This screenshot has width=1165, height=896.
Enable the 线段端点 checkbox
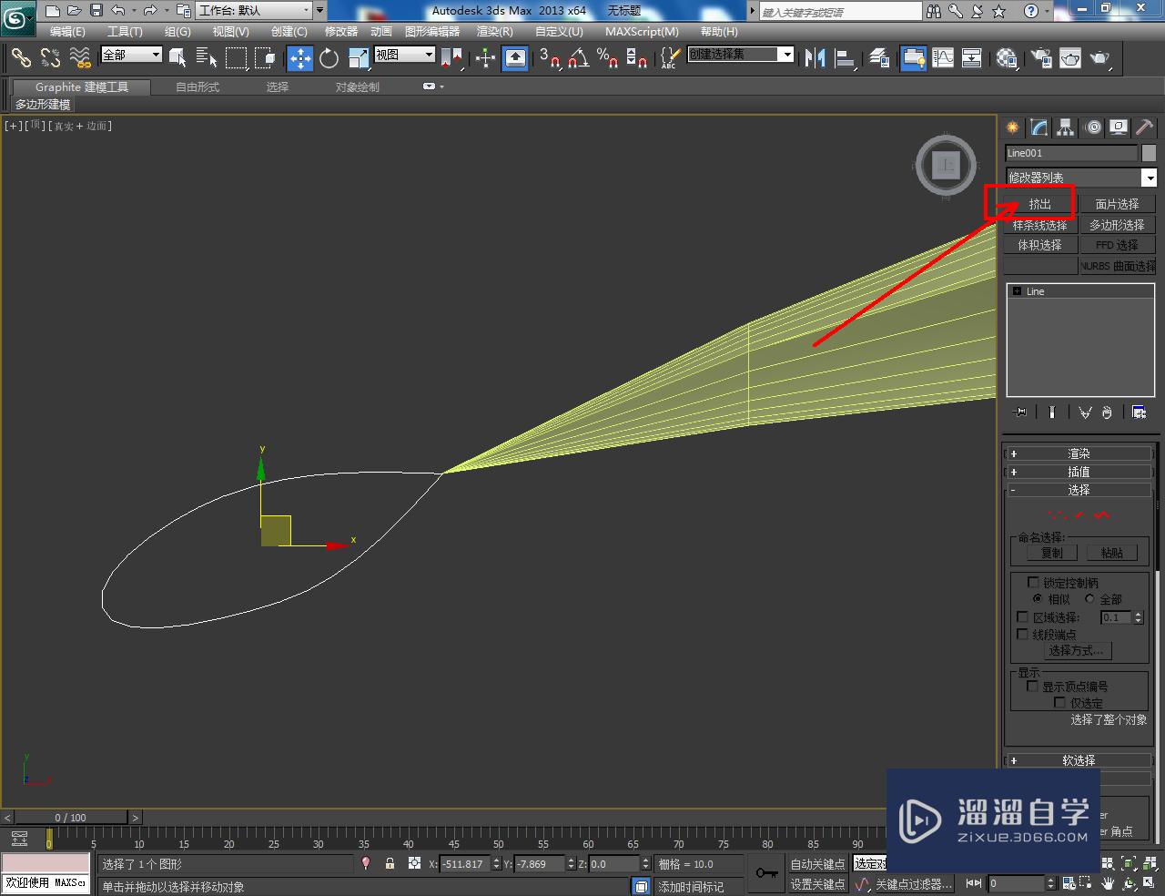point(1022,634)
